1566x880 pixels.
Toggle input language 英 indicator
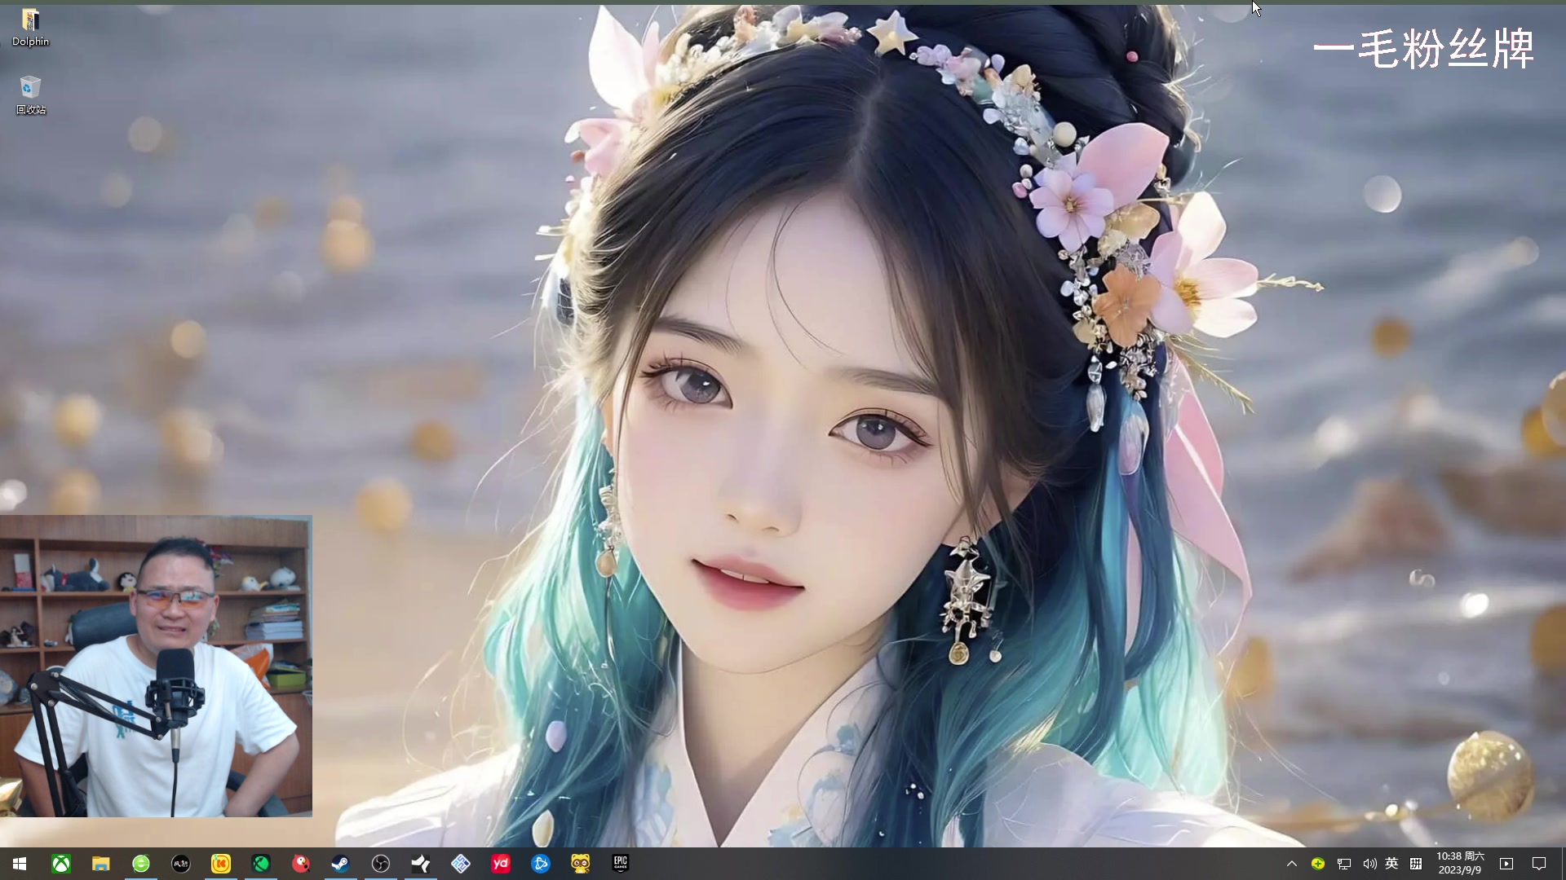pos(1391,864)
